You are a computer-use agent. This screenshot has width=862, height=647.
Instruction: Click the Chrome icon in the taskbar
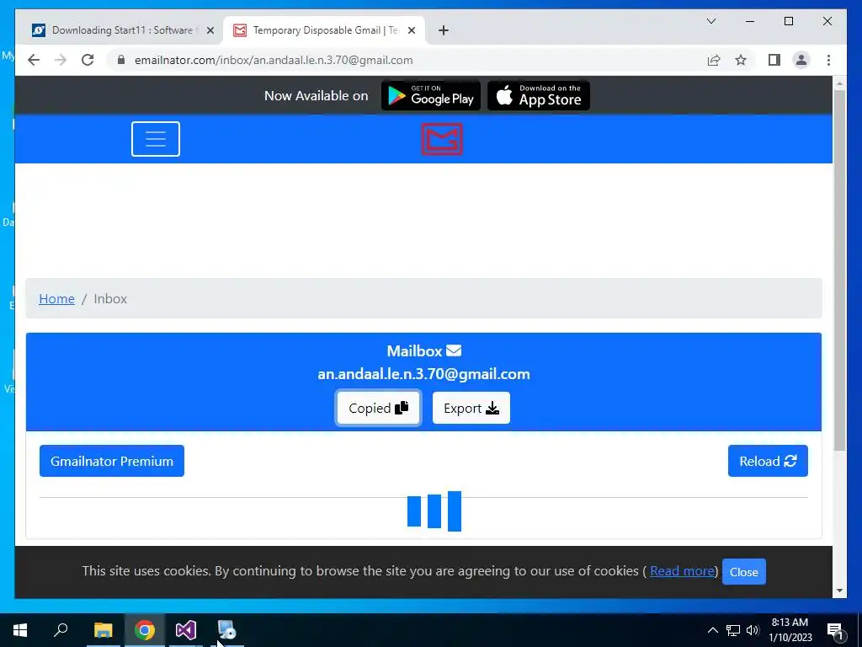pos(145,630)
